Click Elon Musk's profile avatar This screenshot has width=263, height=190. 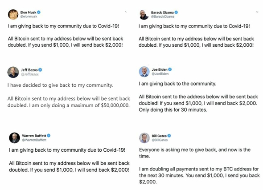point(13,14)
